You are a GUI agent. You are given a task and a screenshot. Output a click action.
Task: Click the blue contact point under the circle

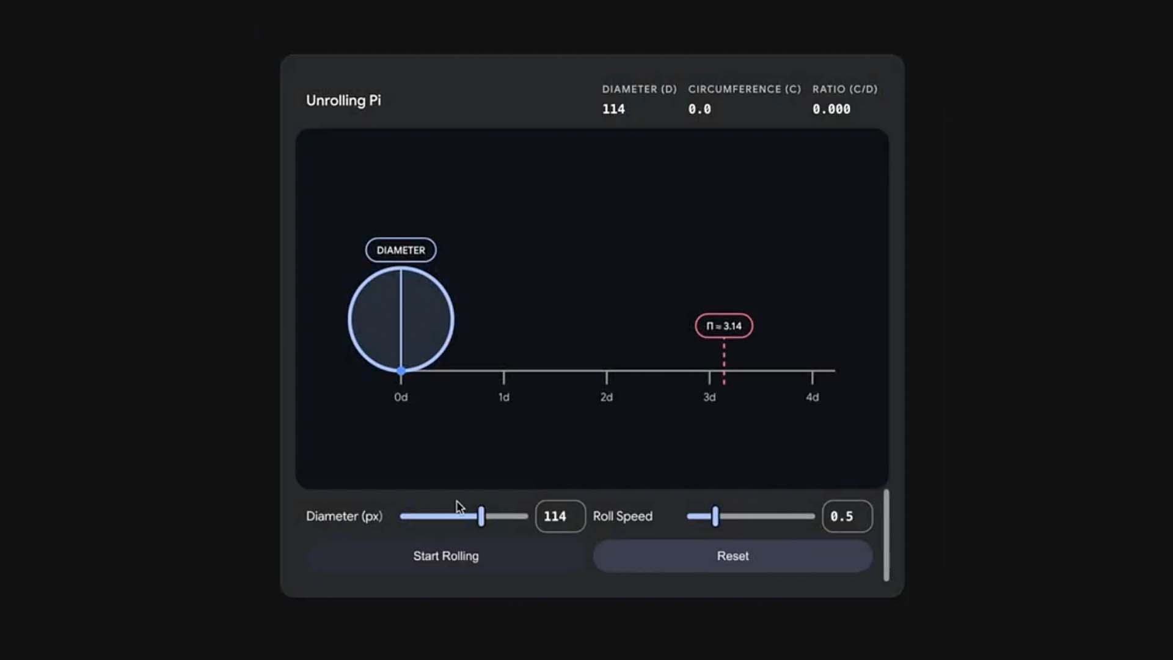401,371
